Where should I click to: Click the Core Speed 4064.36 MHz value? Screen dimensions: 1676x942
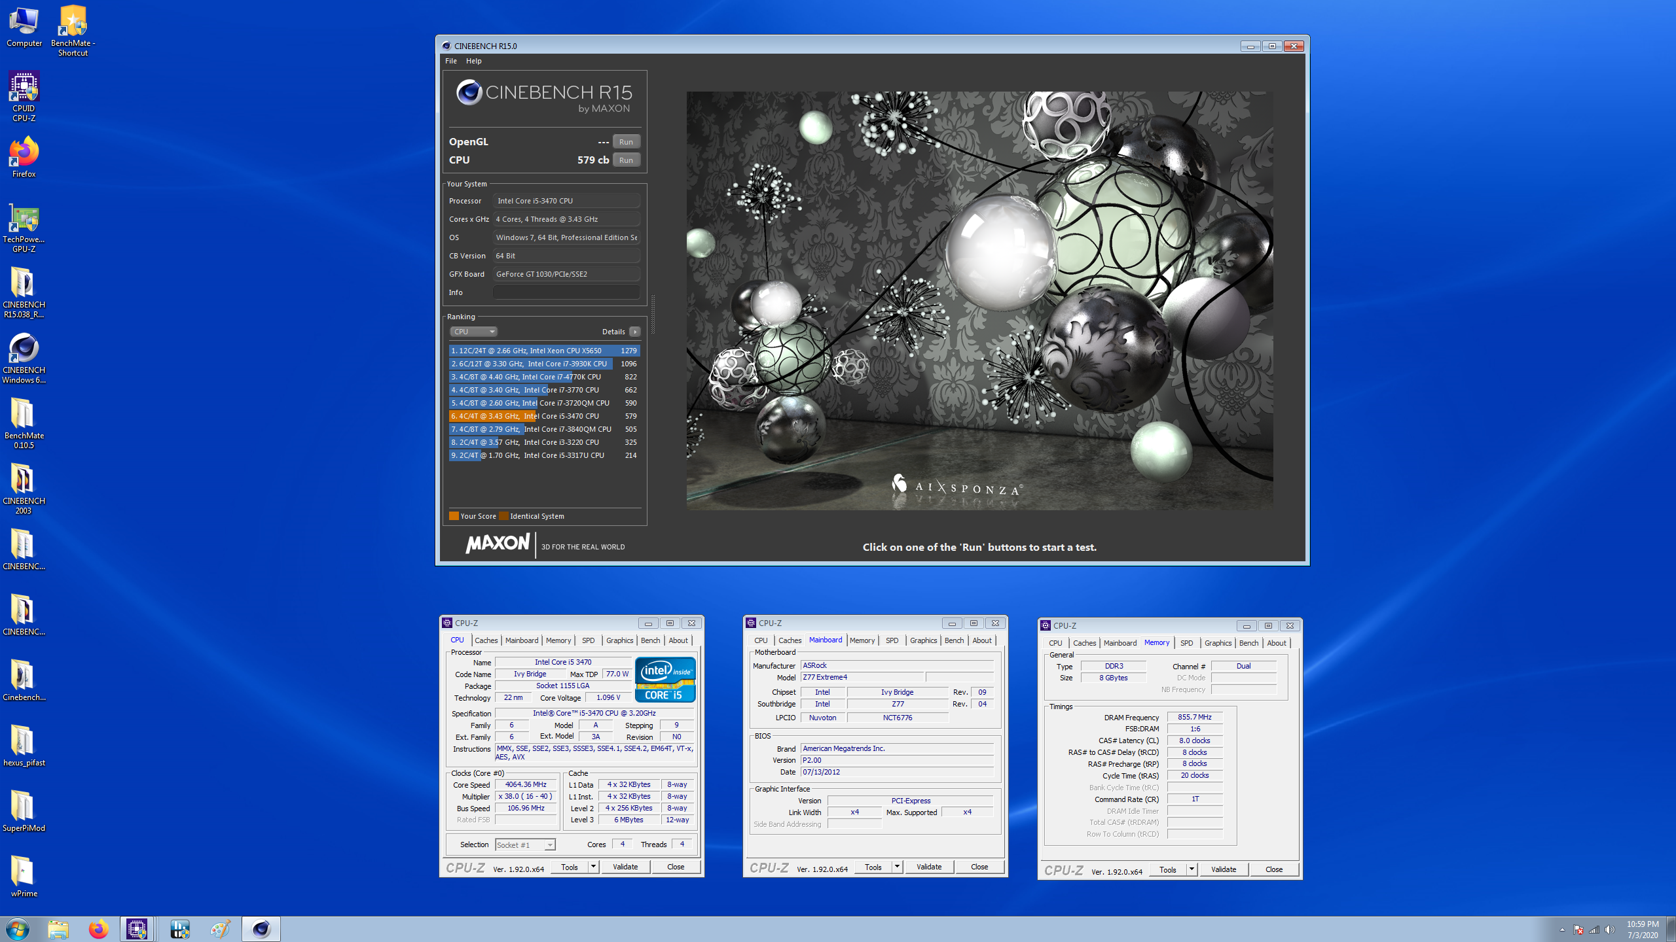click(526, 784)
